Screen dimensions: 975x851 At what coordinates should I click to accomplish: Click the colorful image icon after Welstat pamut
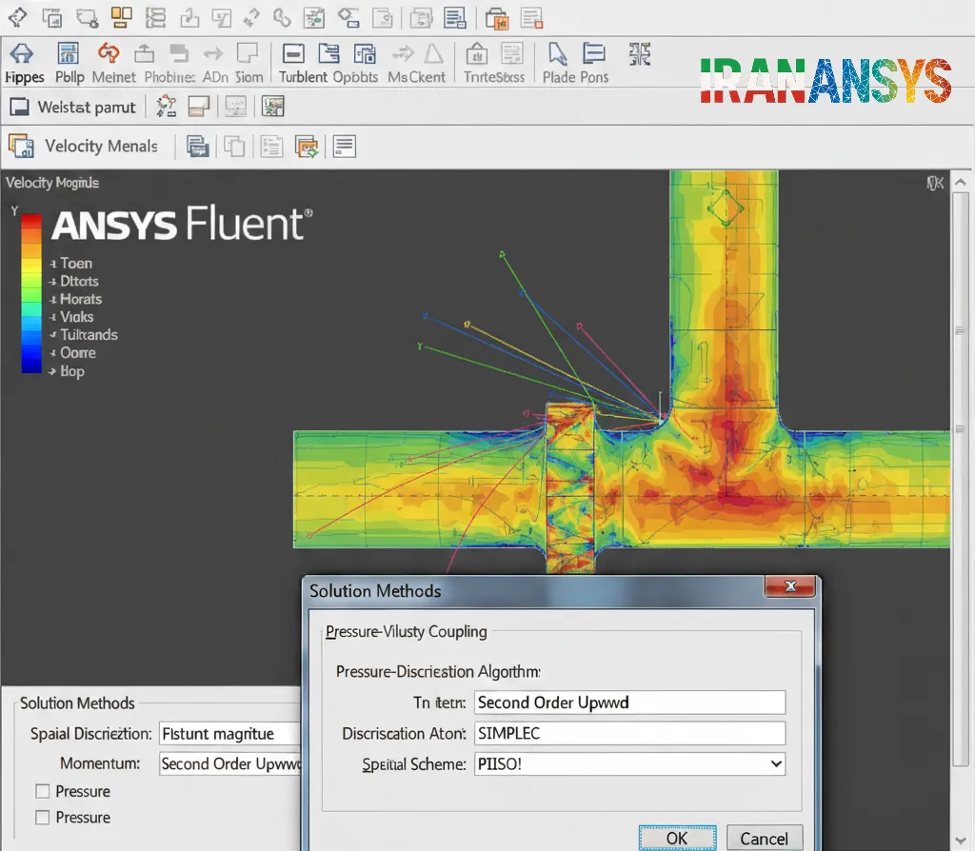point(272,107)
